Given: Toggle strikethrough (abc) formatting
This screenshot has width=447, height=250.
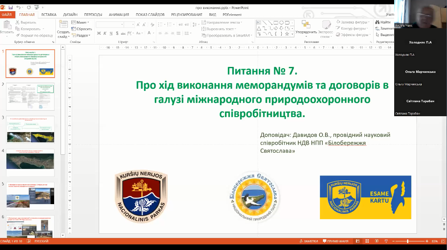Looking at the screenshot, I should coord(123,33).
